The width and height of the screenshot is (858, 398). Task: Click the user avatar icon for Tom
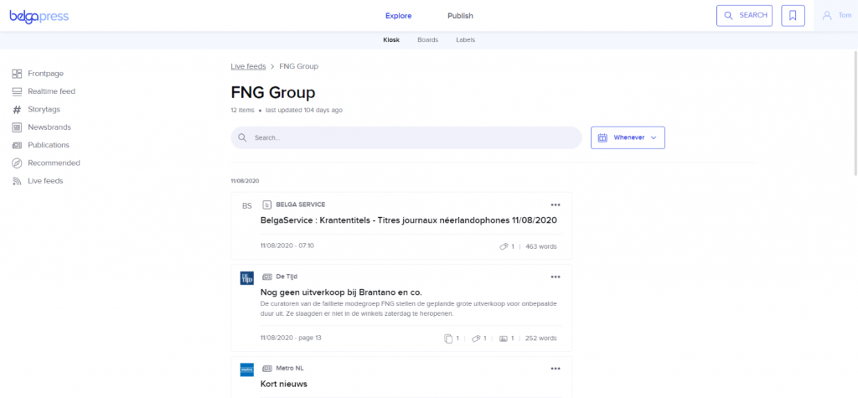[827, 16]
